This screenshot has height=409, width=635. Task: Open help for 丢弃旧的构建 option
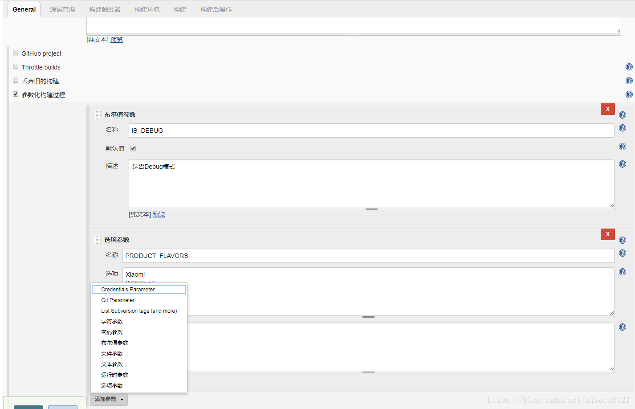(629, 81)
